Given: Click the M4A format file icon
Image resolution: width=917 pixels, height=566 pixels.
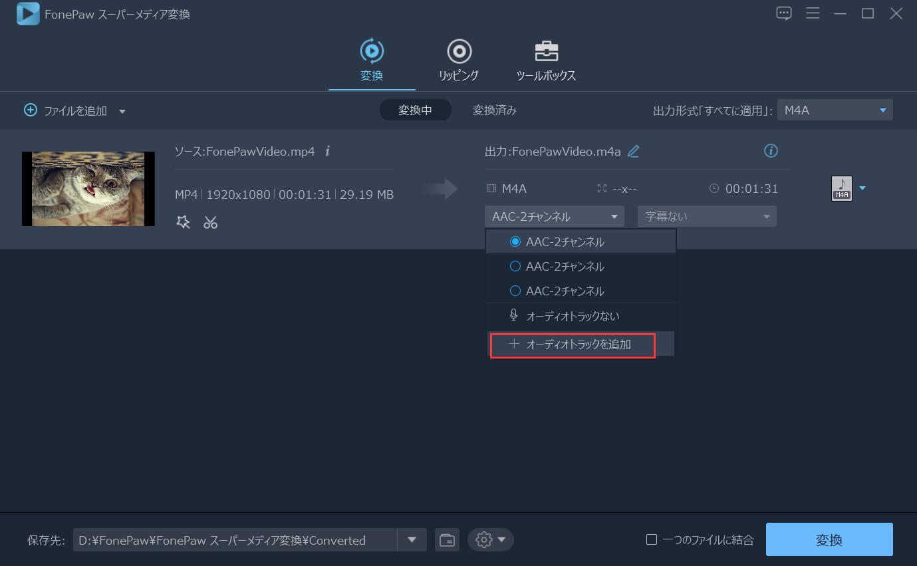Looking at the screenshot, I should point(842,188).
